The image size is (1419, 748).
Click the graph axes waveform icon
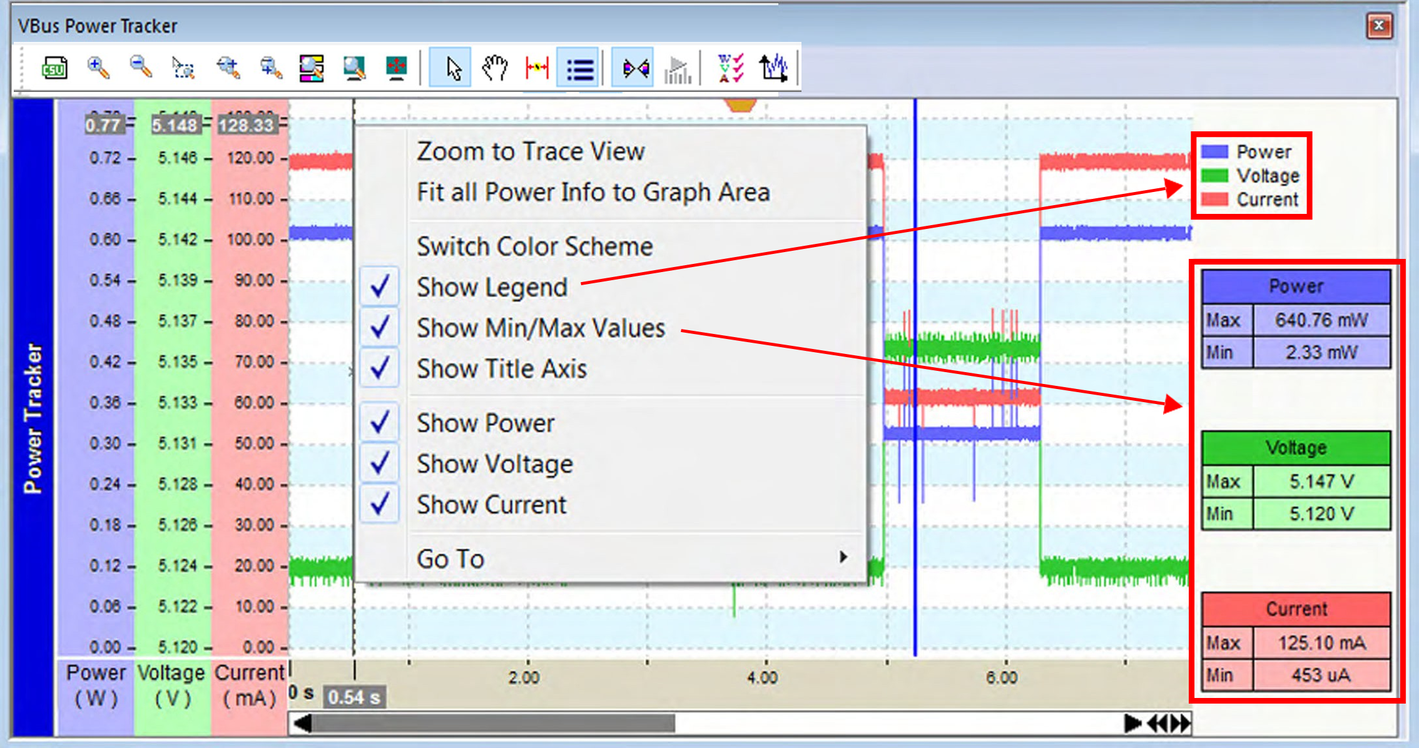[x=773, y=68]
